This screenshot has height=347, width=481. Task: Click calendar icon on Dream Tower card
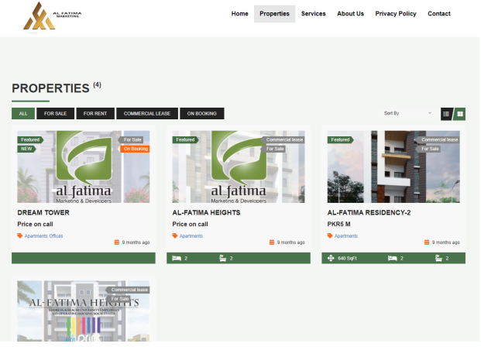pyautogui.click(x=117, y=242)
